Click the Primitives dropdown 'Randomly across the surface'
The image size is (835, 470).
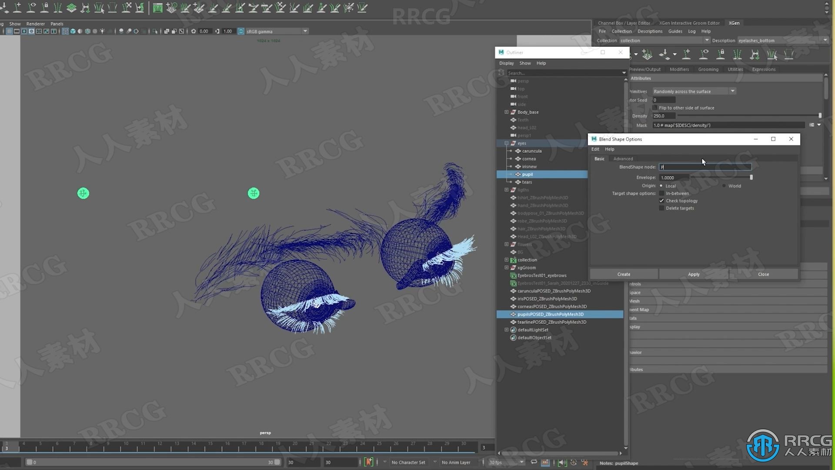click(x=691, y=91)
